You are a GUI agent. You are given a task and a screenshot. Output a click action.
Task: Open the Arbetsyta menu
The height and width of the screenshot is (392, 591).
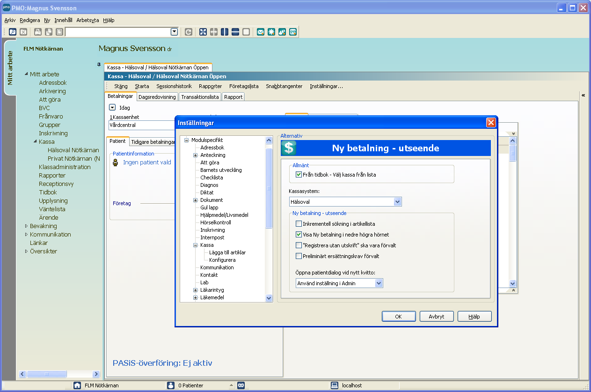pos(88,20)
